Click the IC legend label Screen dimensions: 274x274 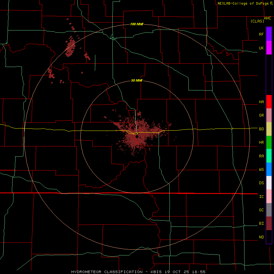[x=261, y=196]
